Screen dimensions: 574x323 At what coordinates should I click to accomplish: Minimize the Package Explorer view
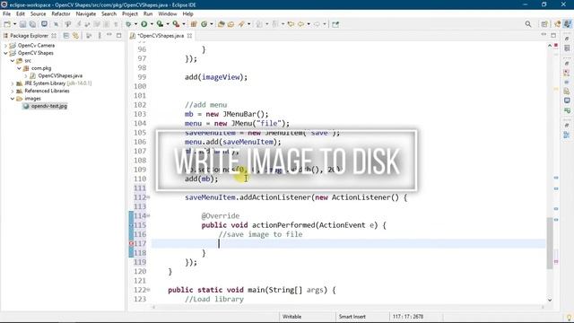109,35
